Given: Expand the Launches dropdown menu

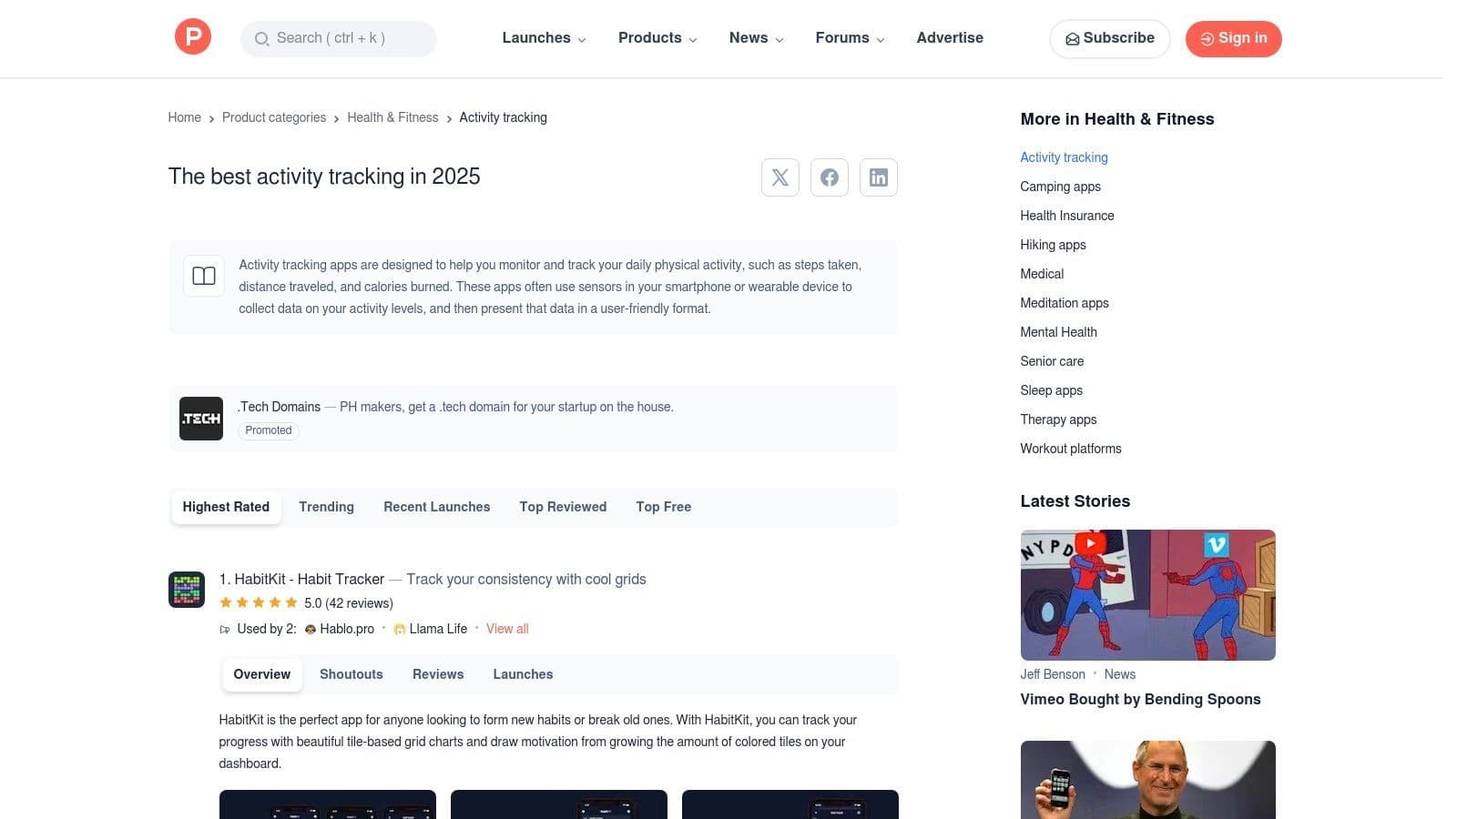Looking at the screenshot, I should (x=544, y=38).
